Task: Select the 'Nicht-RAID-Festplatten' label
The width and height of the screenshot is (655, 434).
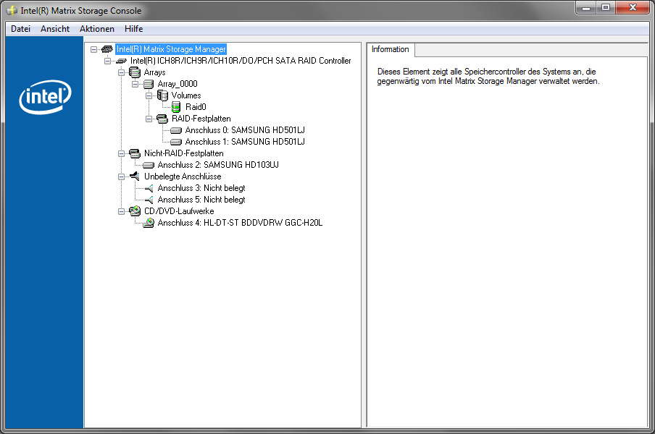Action: point(184,153)
